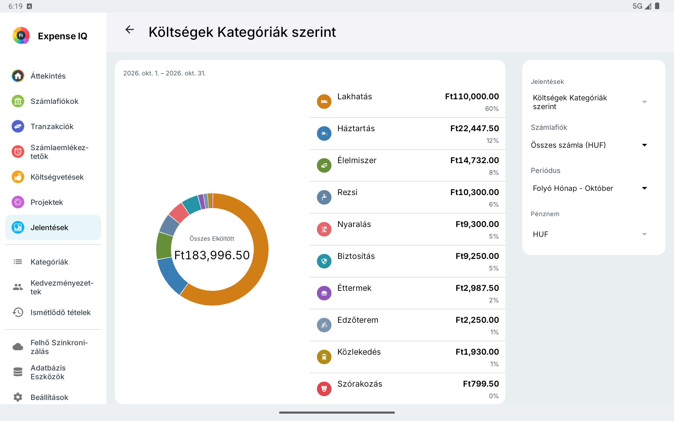
Task: Click the Szórakozás mask category icon
Action: coord(324,389)
